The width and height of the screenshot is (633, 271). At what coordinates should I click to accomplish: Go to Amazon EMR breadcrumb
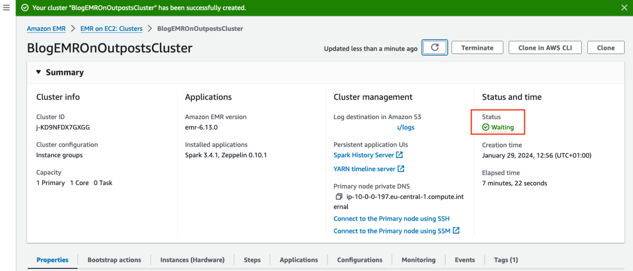click(x=46, y=29)
